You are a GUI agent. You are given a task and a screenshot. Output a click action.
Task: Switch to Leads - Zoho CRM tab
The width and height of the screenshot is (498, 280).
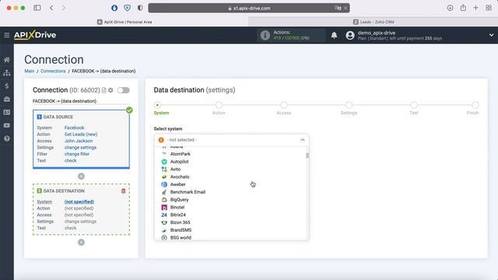point(373,22)
